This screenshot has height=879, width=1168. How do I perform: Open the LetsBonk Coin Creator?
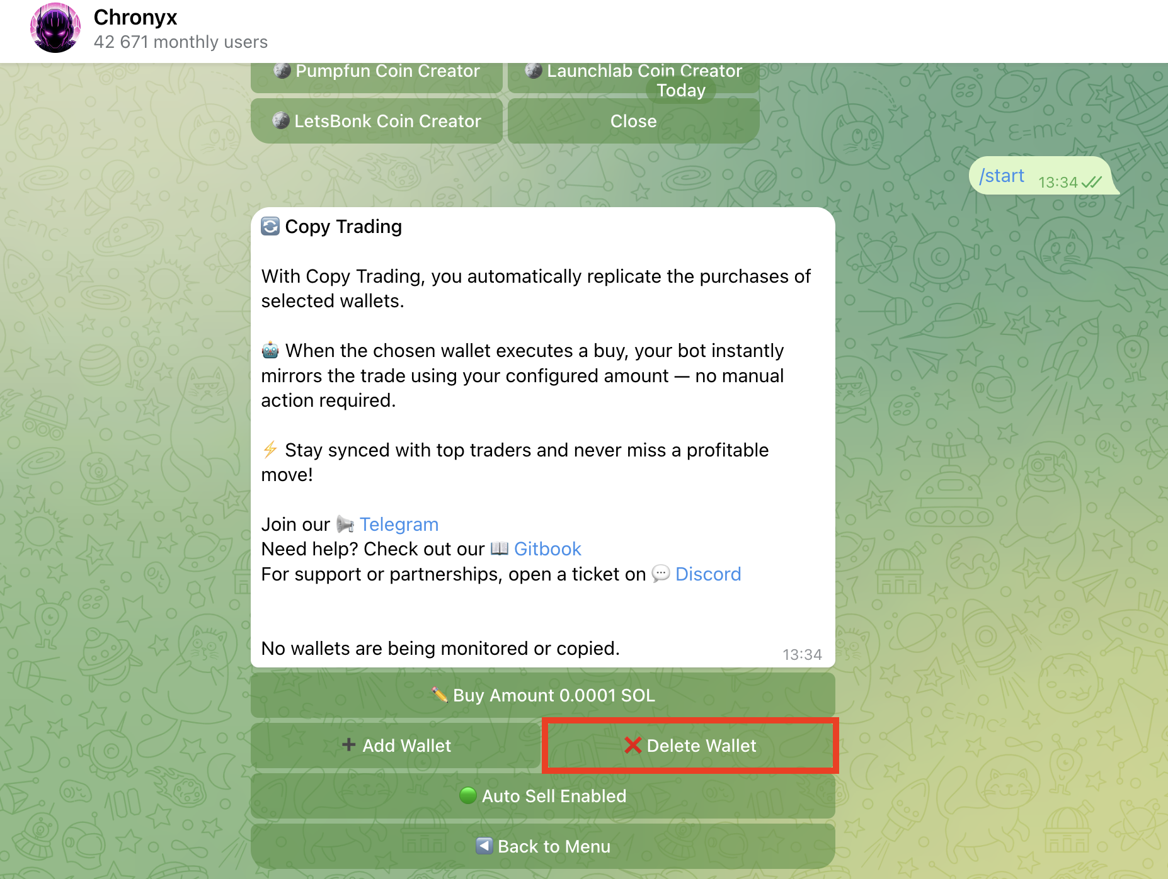click(x=376, y=121)
